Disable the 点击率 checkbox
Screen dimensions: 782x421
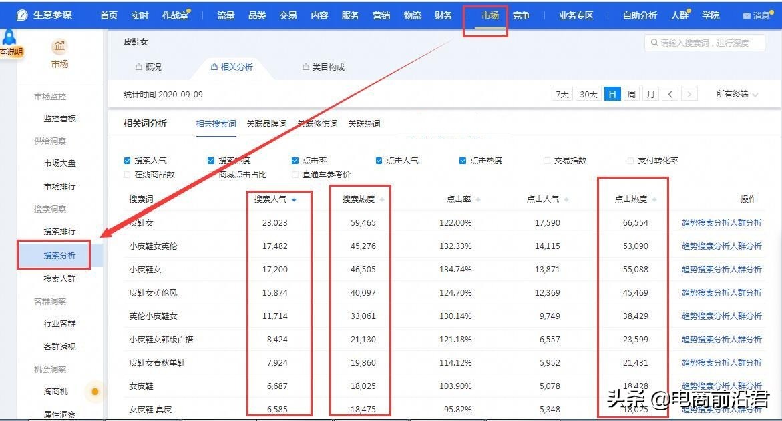[294, 160]
